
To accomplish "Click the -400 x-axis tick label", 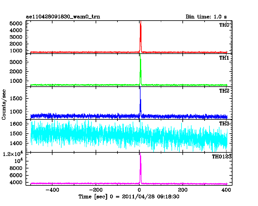I will pyautogui.click(x=52, y=190).
